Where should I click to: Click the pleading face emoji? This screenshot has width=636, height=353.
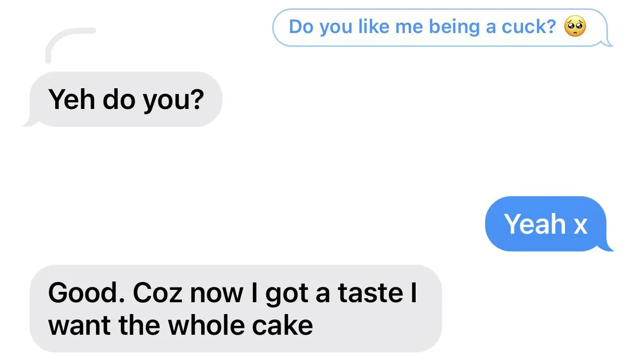click(575, 27)
